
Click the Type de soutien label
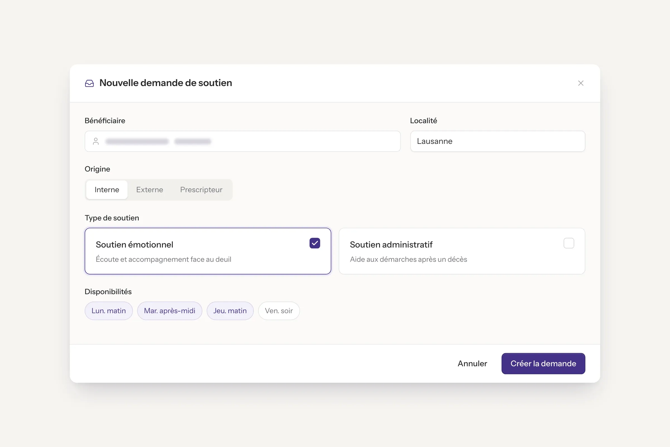click(x=112, y=218)
